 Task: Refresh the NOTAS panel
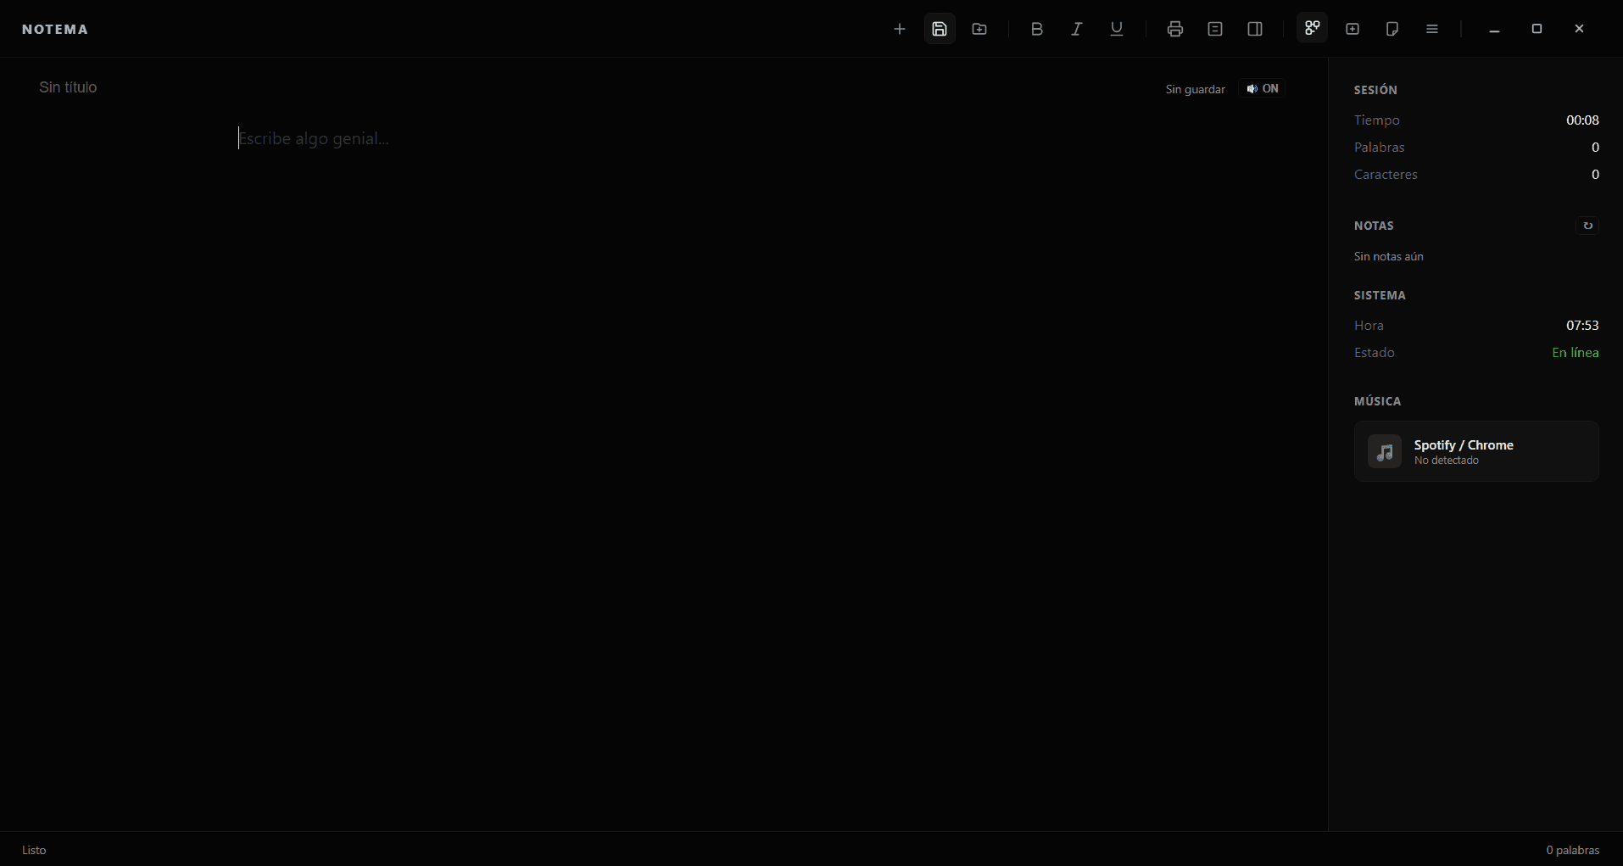[x=1587, y=225]
